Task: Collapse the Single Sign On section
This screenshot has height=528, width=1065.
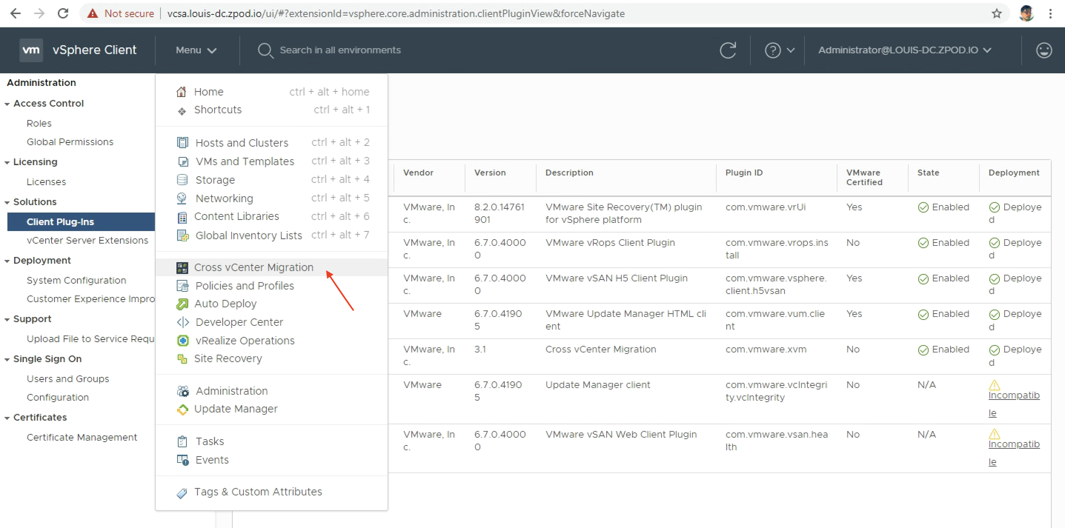Action: (7, 359)
